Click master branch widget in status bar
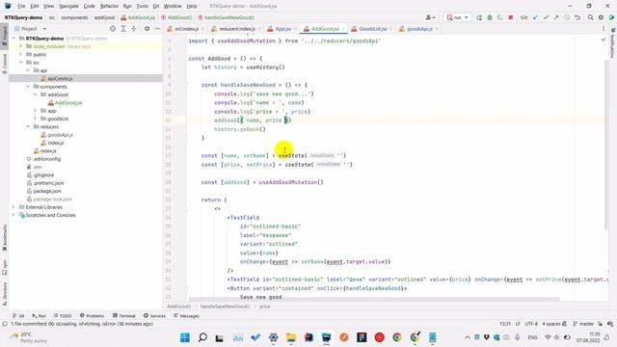This screenshot has width=617, height=347. 583,324
